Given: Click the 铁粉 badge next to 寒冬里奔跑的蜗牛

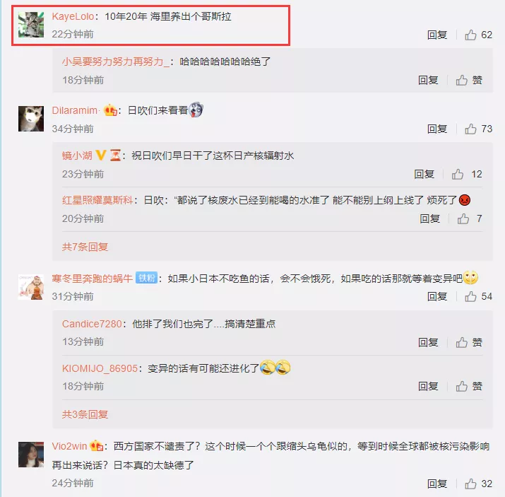Looking at the screenshot, I should pyautogui.click(x=146, y=278).
